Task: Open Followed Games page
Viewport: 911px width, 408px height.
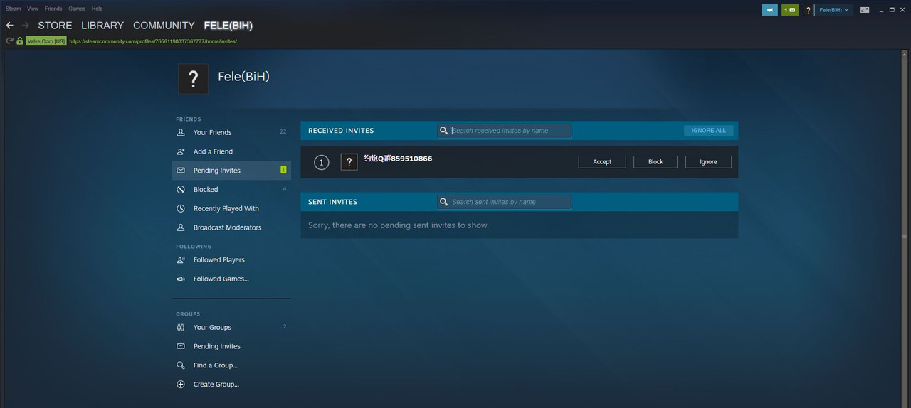Action: pyautogui.click(x=221, y=279)
